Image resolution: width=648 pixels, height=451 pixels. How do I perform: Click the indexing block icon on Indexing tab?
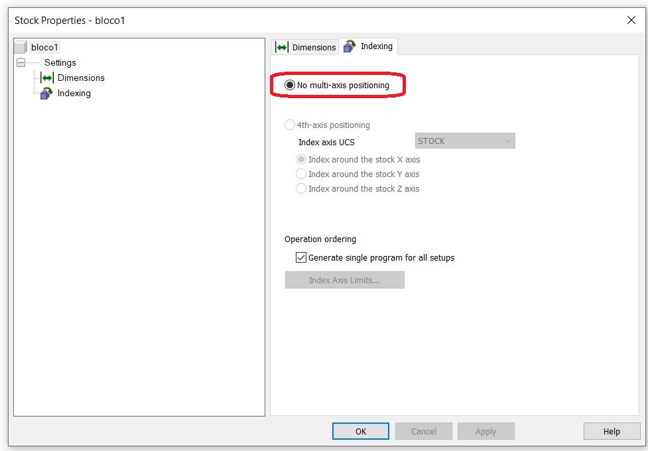(x=350, y=46)
